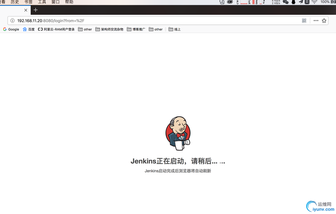336x214 pixels.
Task: Open the Telegram paper plane menu bar icon
Action: point(301,2)
